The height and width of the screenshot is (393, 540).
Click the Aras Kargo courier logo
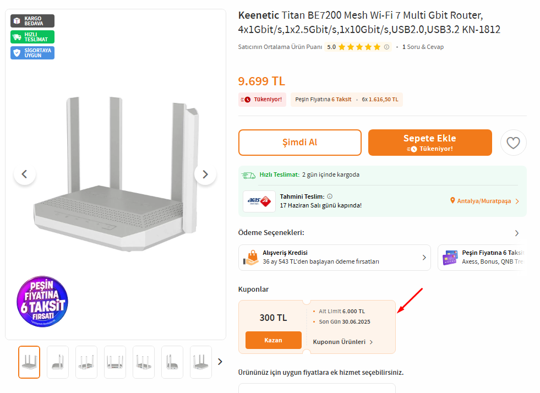coord(259,201)
